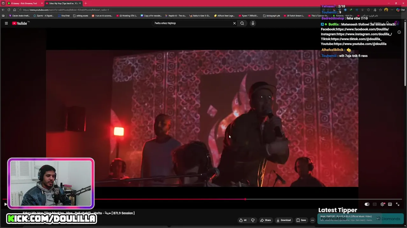
Task: Reload the page with the refresh icon
Action: coord(9,10)
